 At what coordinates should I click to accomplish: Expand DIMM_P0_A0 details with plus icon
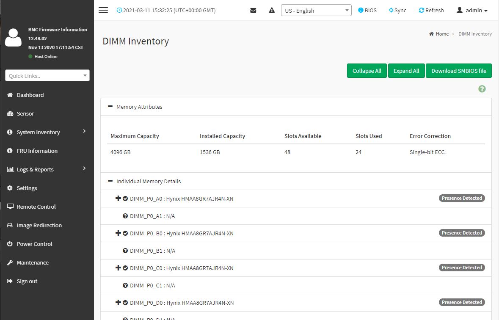[x=118, y=198]
